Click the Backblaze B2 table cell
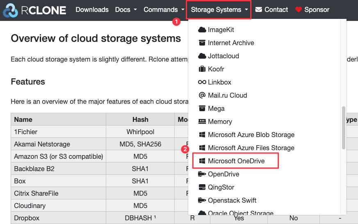 58,169
